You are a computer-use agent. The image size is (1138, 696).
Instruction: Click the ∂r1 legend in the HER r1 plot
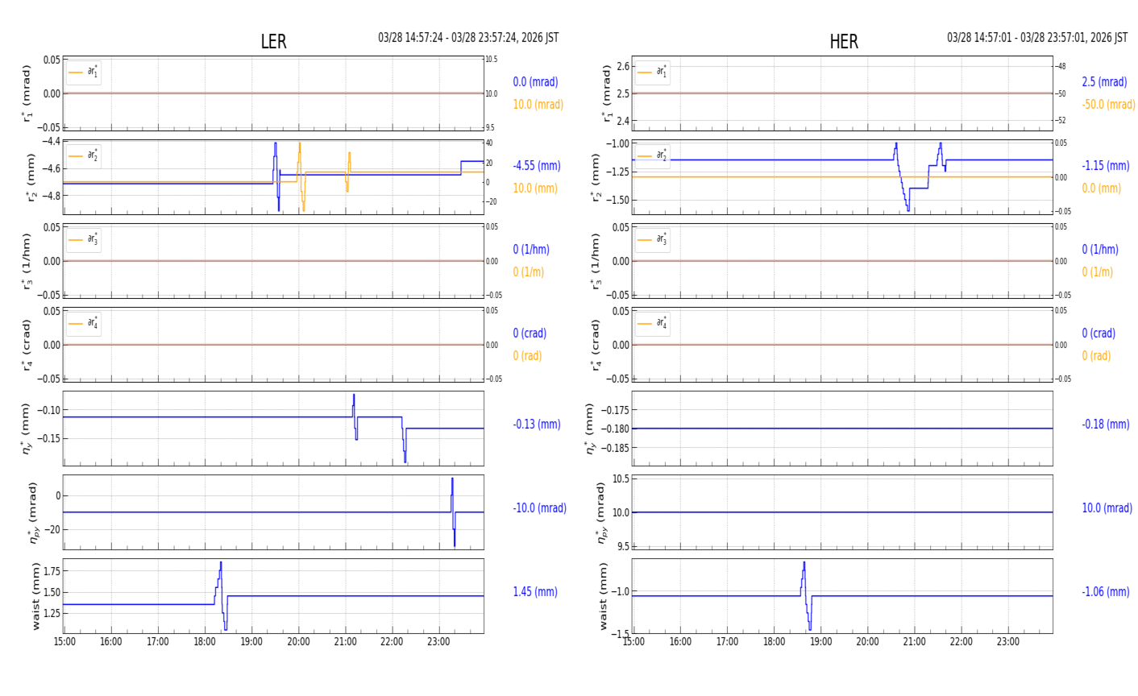click(652, 72)
